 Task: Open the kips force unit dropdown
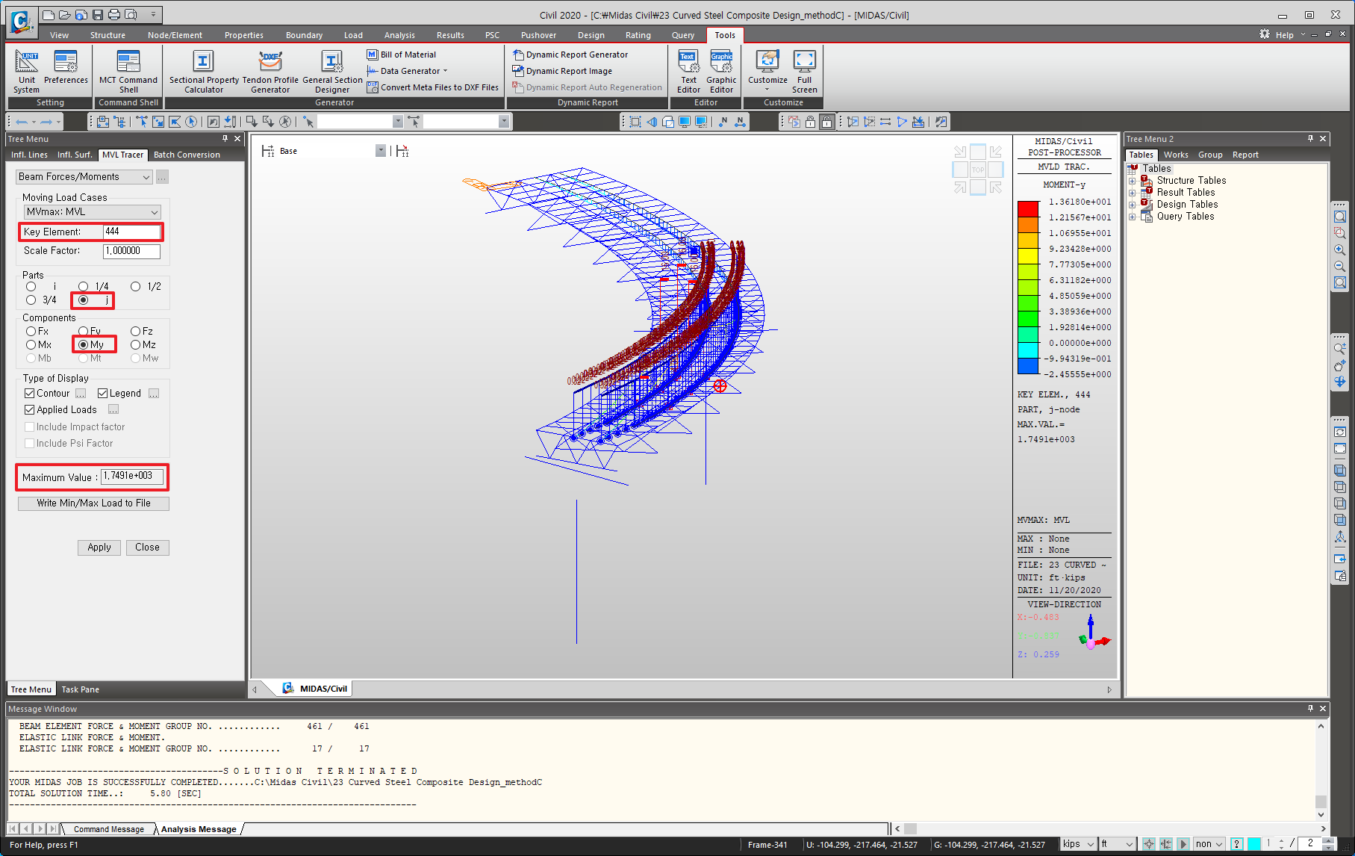tap(1078, 844)
